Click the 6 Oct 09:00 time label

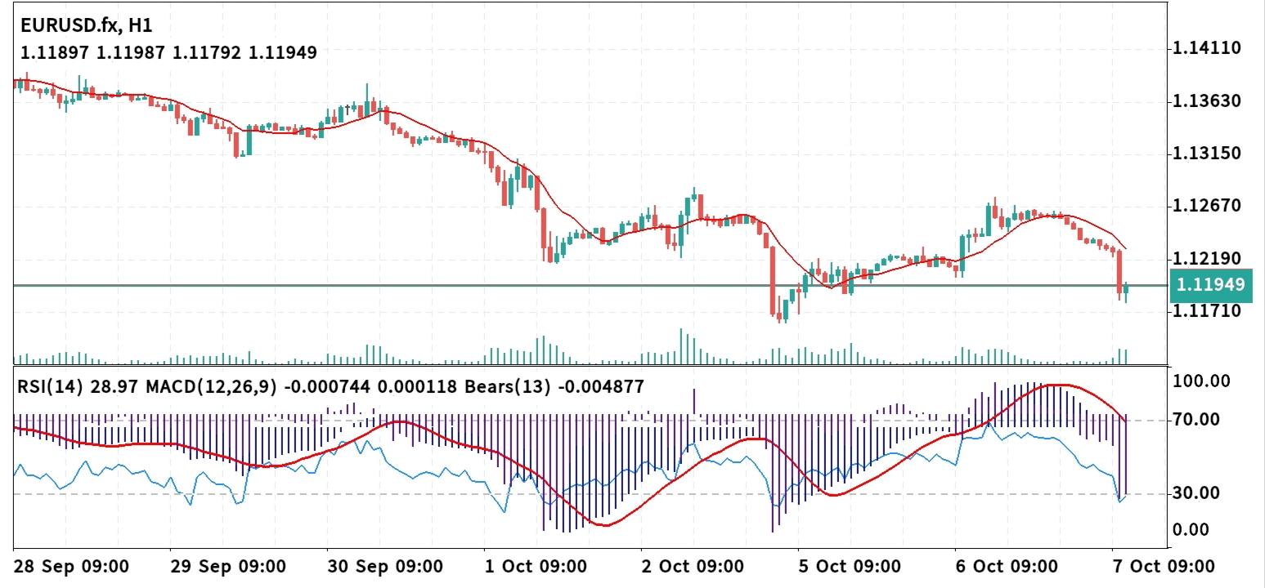click(1007, 567)
